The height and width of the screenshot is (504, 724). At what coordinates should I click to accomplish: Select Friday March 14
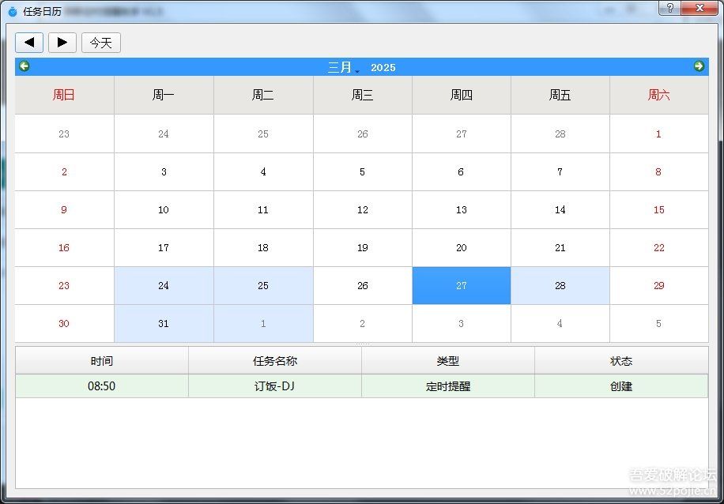560,209
